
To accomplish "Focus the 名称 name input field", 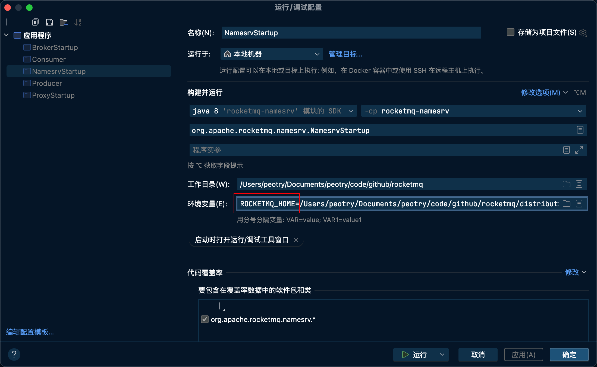I will pos(351,33).
